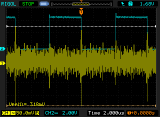
Task: Click the DC coupling symbol next to CH2
Action: [x=56, y=113]
